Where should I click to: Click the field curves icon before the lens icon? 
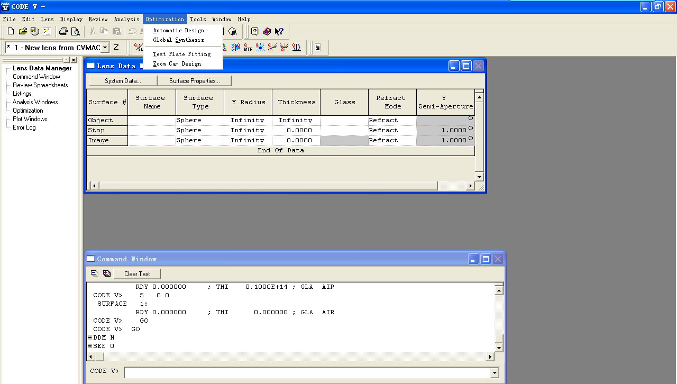[285, 48]
